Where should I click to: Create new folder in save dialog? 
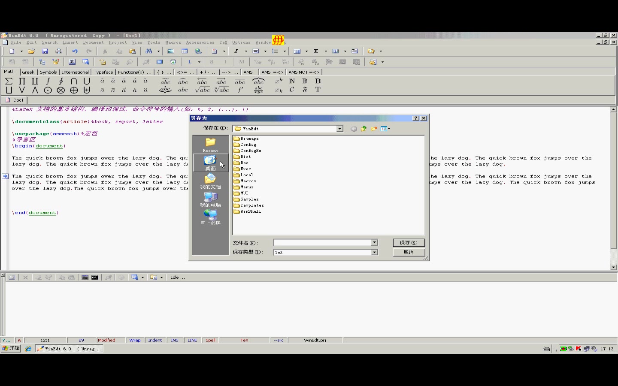click(x=374, y=129)
